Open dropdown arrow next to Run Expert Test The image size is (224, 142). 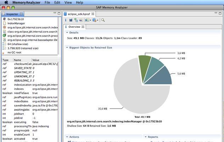[90, 20]
